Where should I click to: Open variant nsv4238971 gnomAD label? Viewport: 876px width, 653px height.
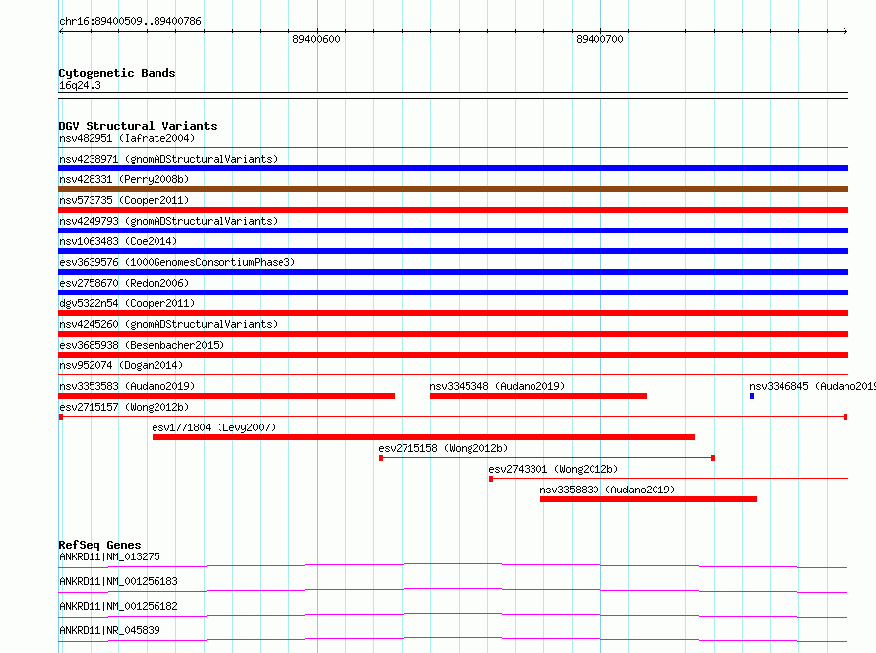click(168, 159)
